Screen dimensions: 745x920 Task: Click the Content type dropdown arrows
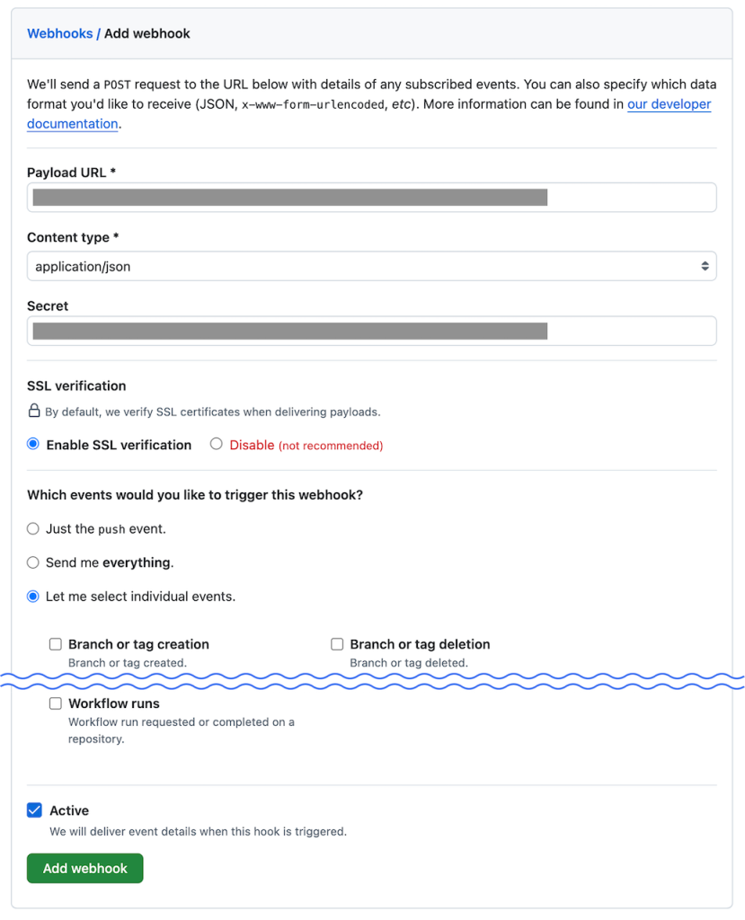point(705,266)
